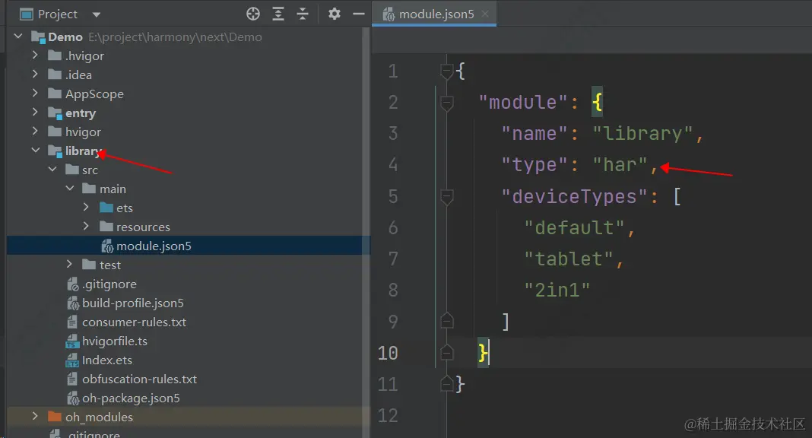Select the Demo project root name
The width and height of the screenshot is (812, 438).
tap(65, 37)
